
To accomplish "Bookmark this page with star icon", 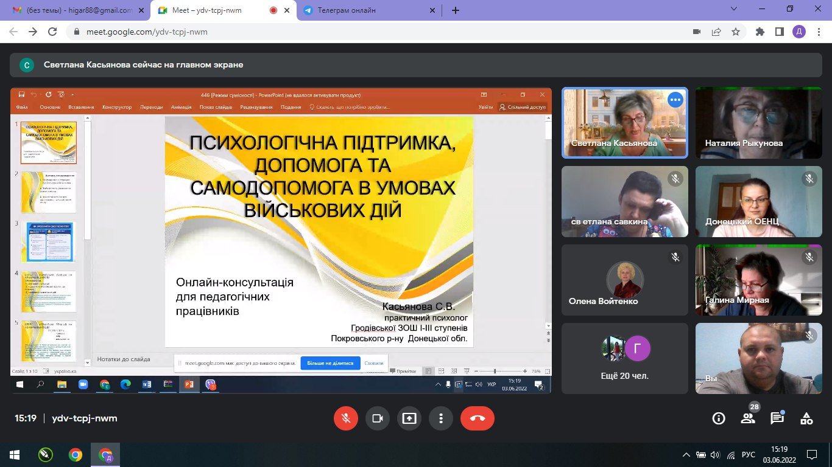I will click(735, 32).
